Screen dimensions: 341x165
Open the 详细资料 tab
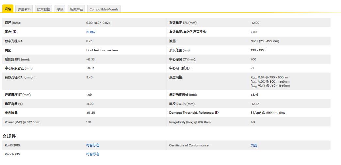tap(24, 9)
